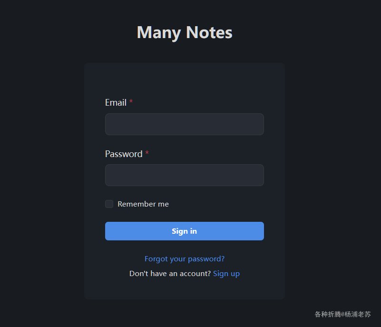Click the Password field label

(x=124, y=154)
